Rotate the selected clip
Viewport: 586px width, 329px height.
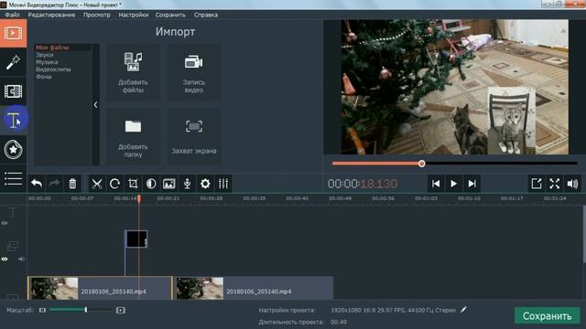114,184
